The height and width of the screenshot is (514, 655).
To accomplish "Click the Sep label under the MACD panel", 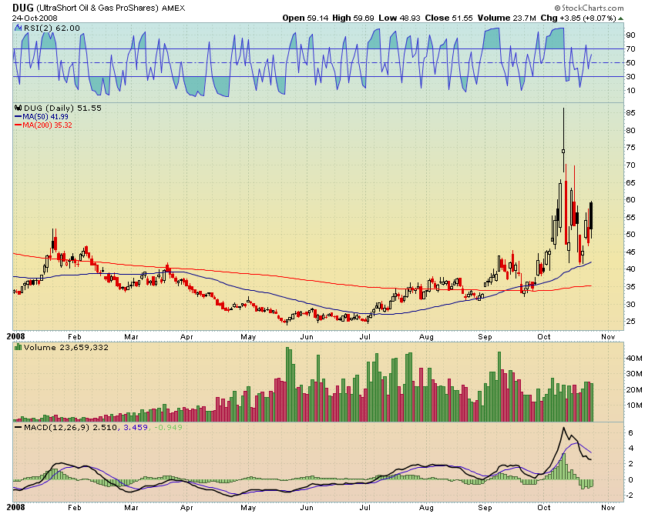I will pos(485,508).
